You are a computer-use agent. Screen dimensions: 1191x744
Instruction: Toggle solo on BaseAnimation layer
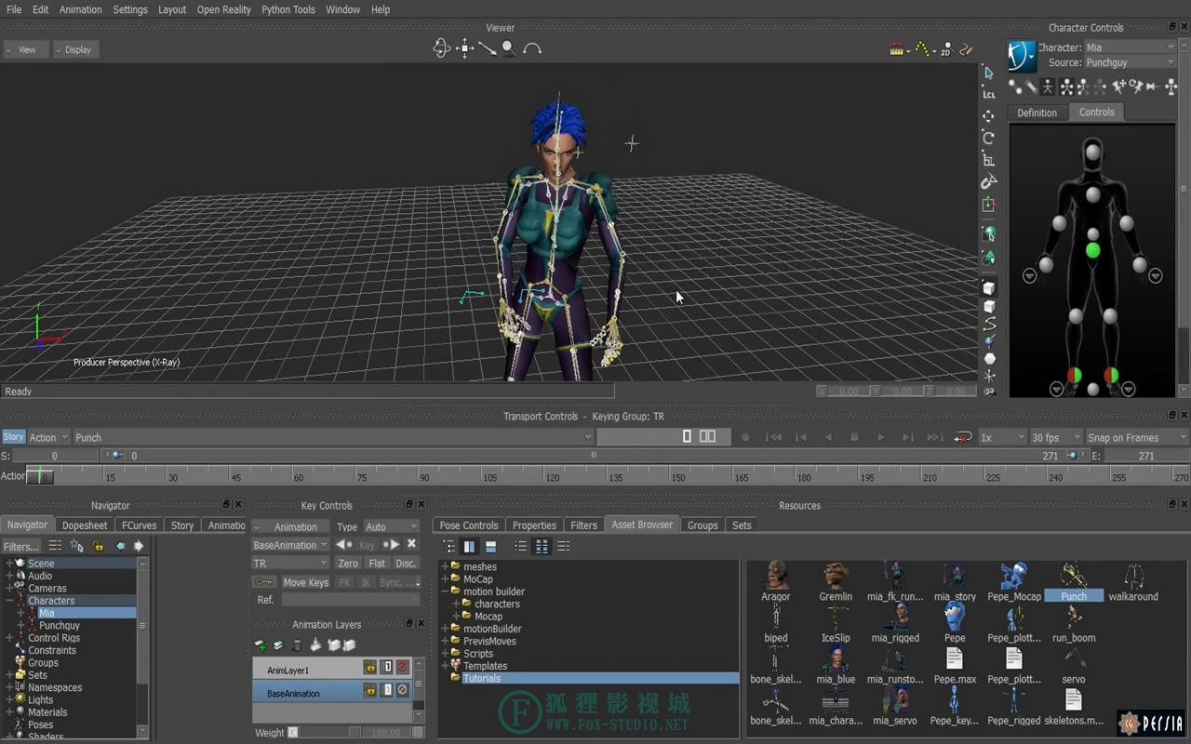tap(386, 690)
